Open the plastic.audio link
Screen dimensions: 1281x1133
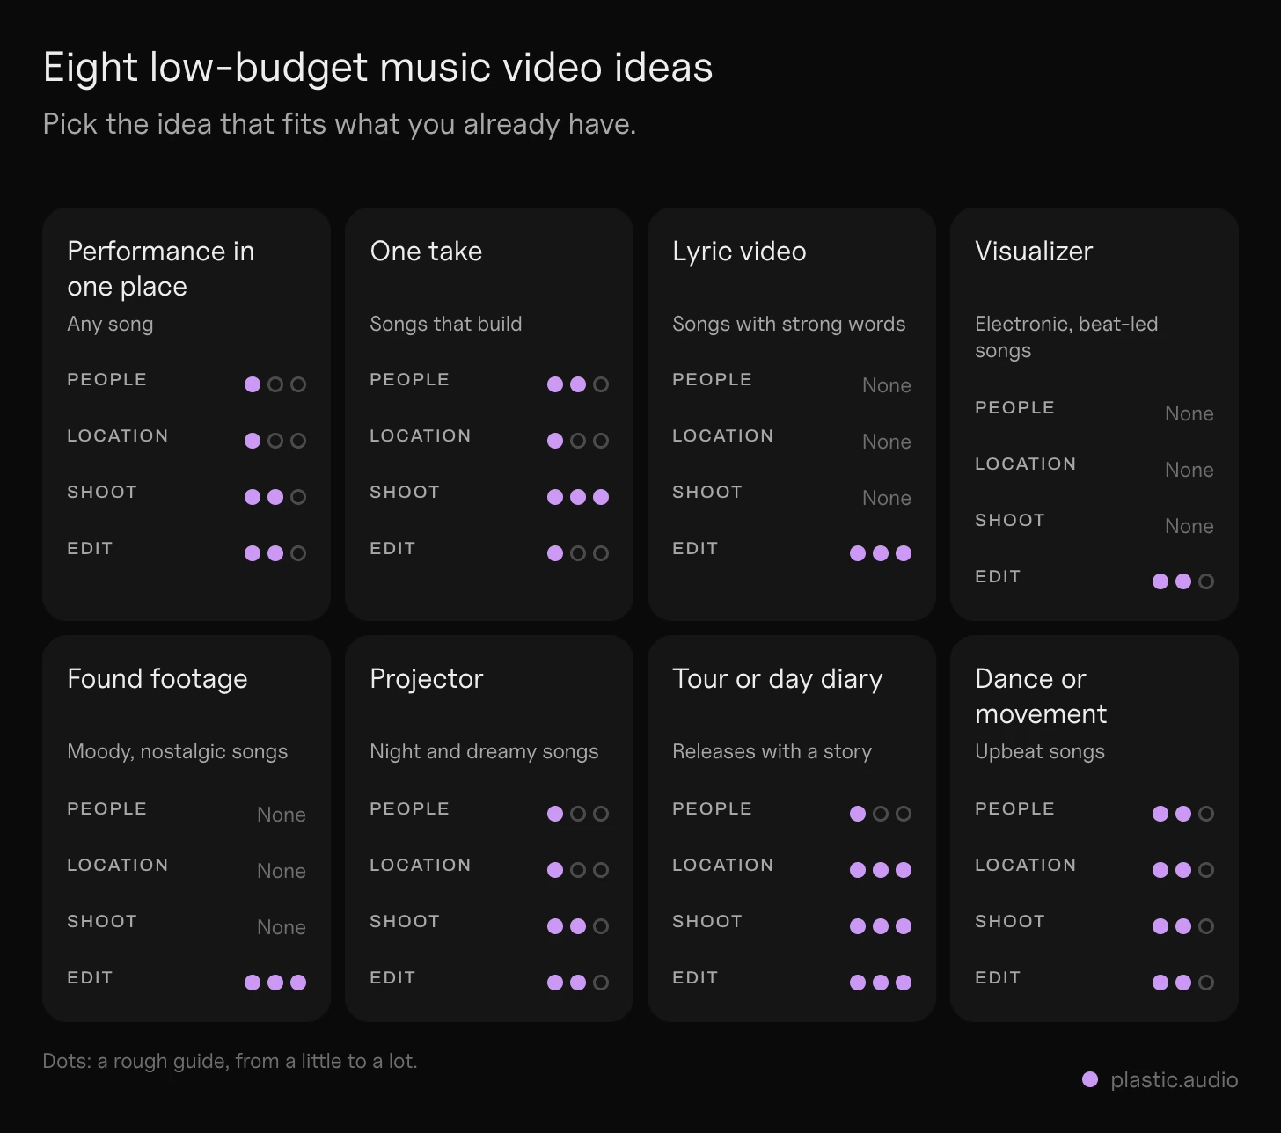(1174, 1079)
